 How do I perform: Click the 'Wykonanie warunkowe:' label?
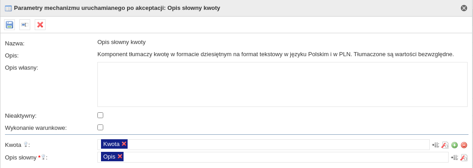click(36, 128)
